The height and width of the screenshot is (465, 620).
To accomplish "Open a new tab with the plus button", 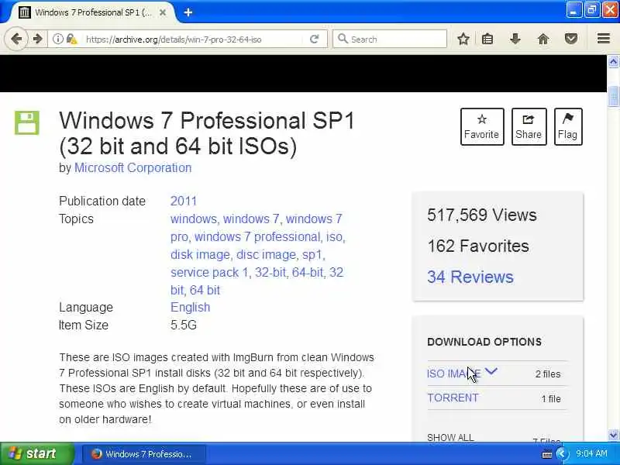I will (x=188, y=12).
